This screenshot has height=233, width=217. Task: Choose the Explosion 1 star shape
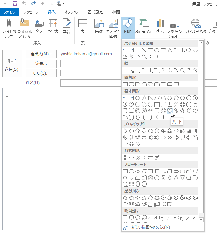tap(125, 198)
